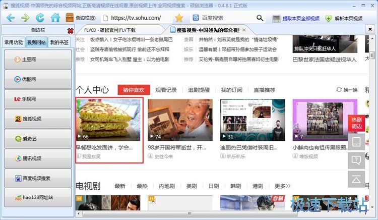Click 更多>> in the 电视剧 section
The width and height of the screenshot is (378, 220).
tap(282, 186)
